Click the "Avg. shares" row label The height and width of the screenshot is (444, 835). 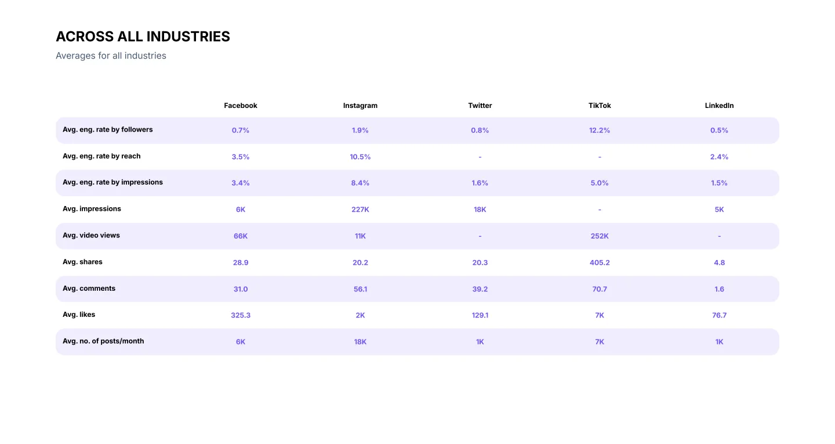82,262
